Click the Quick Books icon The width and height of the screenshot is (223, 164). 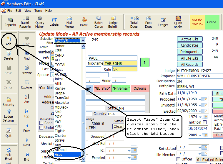tap(178, 22)
